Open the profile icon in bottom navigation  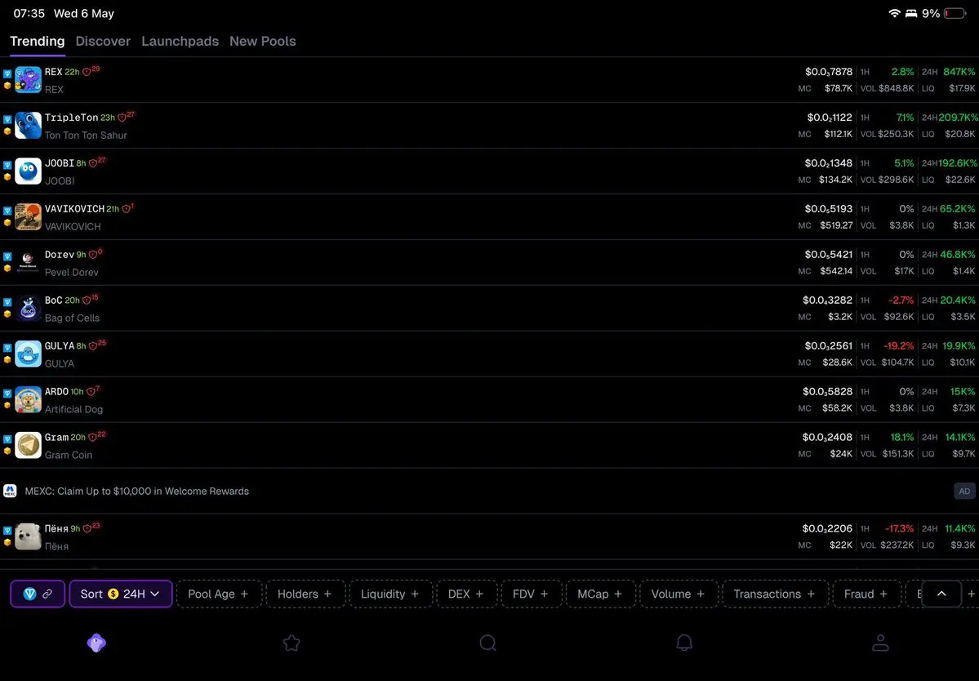pyautogui.click(x=880, y=643)
